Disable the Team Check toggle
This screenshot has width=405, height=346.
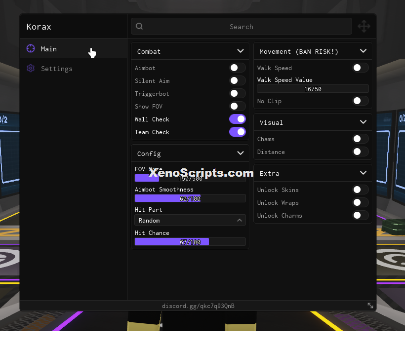point(238,132)
